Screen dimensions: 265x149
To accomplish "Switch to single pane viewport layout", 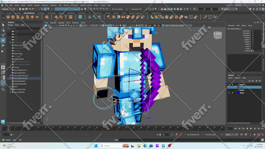I will click(3, 67).
